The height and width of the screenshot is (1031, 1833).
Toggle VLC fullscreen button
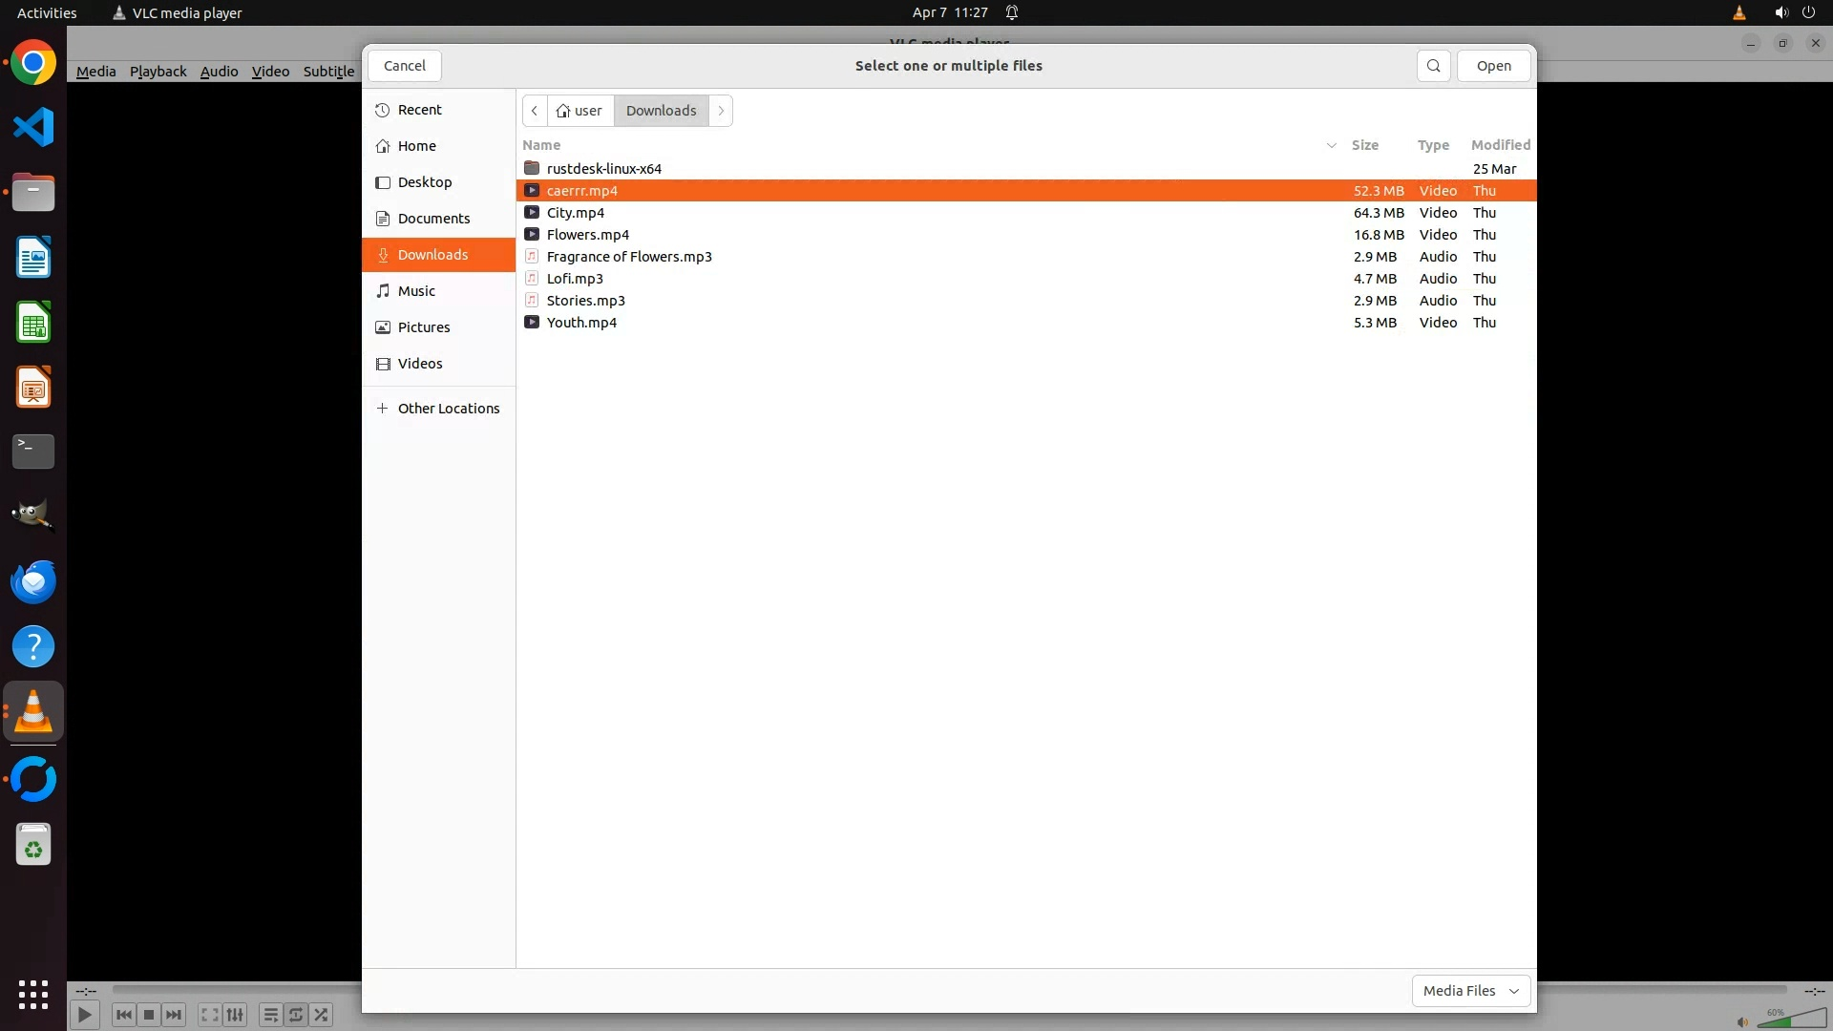[x=209, y=1015]
